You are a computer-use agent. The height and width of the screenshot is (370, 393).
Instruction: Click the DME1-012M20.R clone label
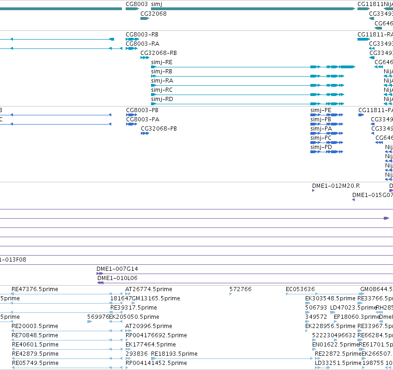(x=336, y=186)
